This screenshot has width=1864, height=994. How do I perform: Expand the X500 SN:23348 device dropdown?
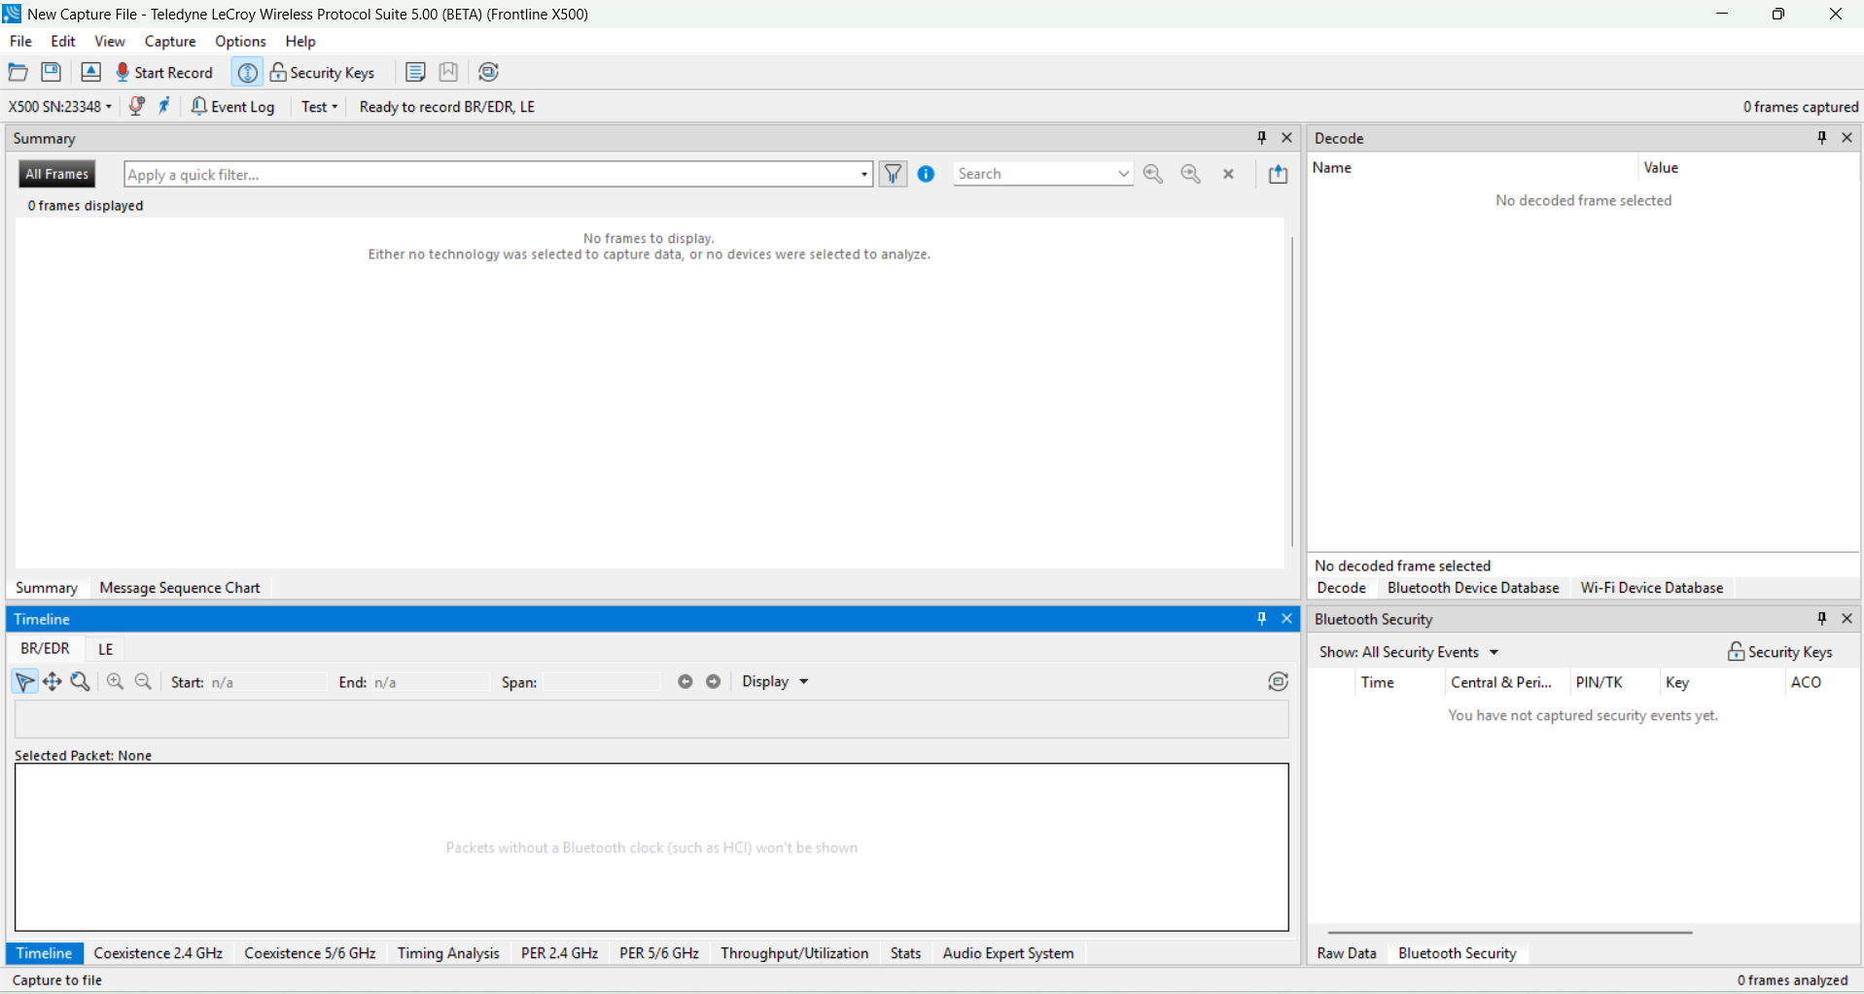coord(60,107)
